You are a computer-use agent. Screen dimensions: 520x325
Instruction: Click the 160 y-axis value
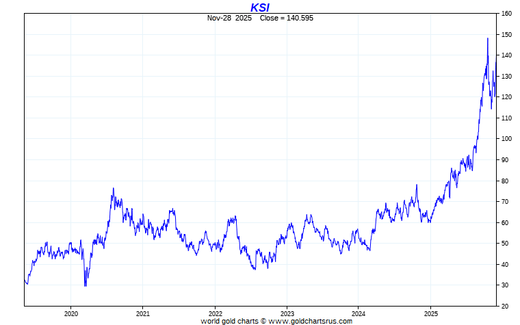[x=507, y=14]
